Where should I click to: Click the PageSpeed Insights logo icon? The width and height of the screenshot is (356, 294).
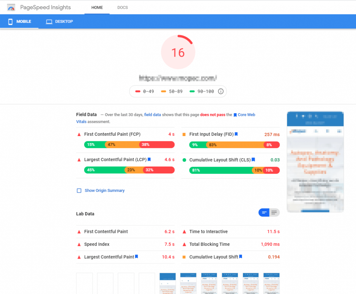(11, 8)
